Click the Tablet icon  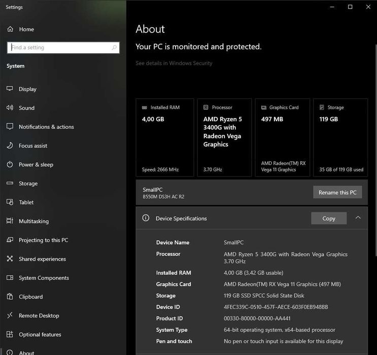click(x=10, y=202)
